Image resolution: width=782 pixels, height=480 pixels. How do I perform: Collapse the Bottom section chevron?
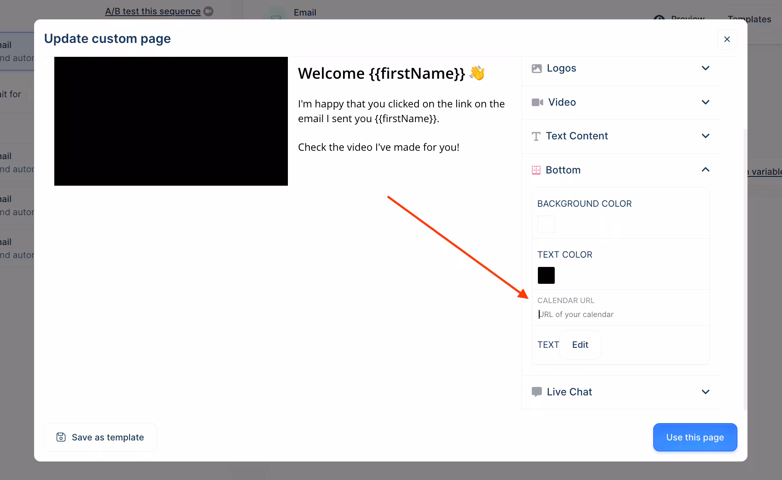coord(706,170)
